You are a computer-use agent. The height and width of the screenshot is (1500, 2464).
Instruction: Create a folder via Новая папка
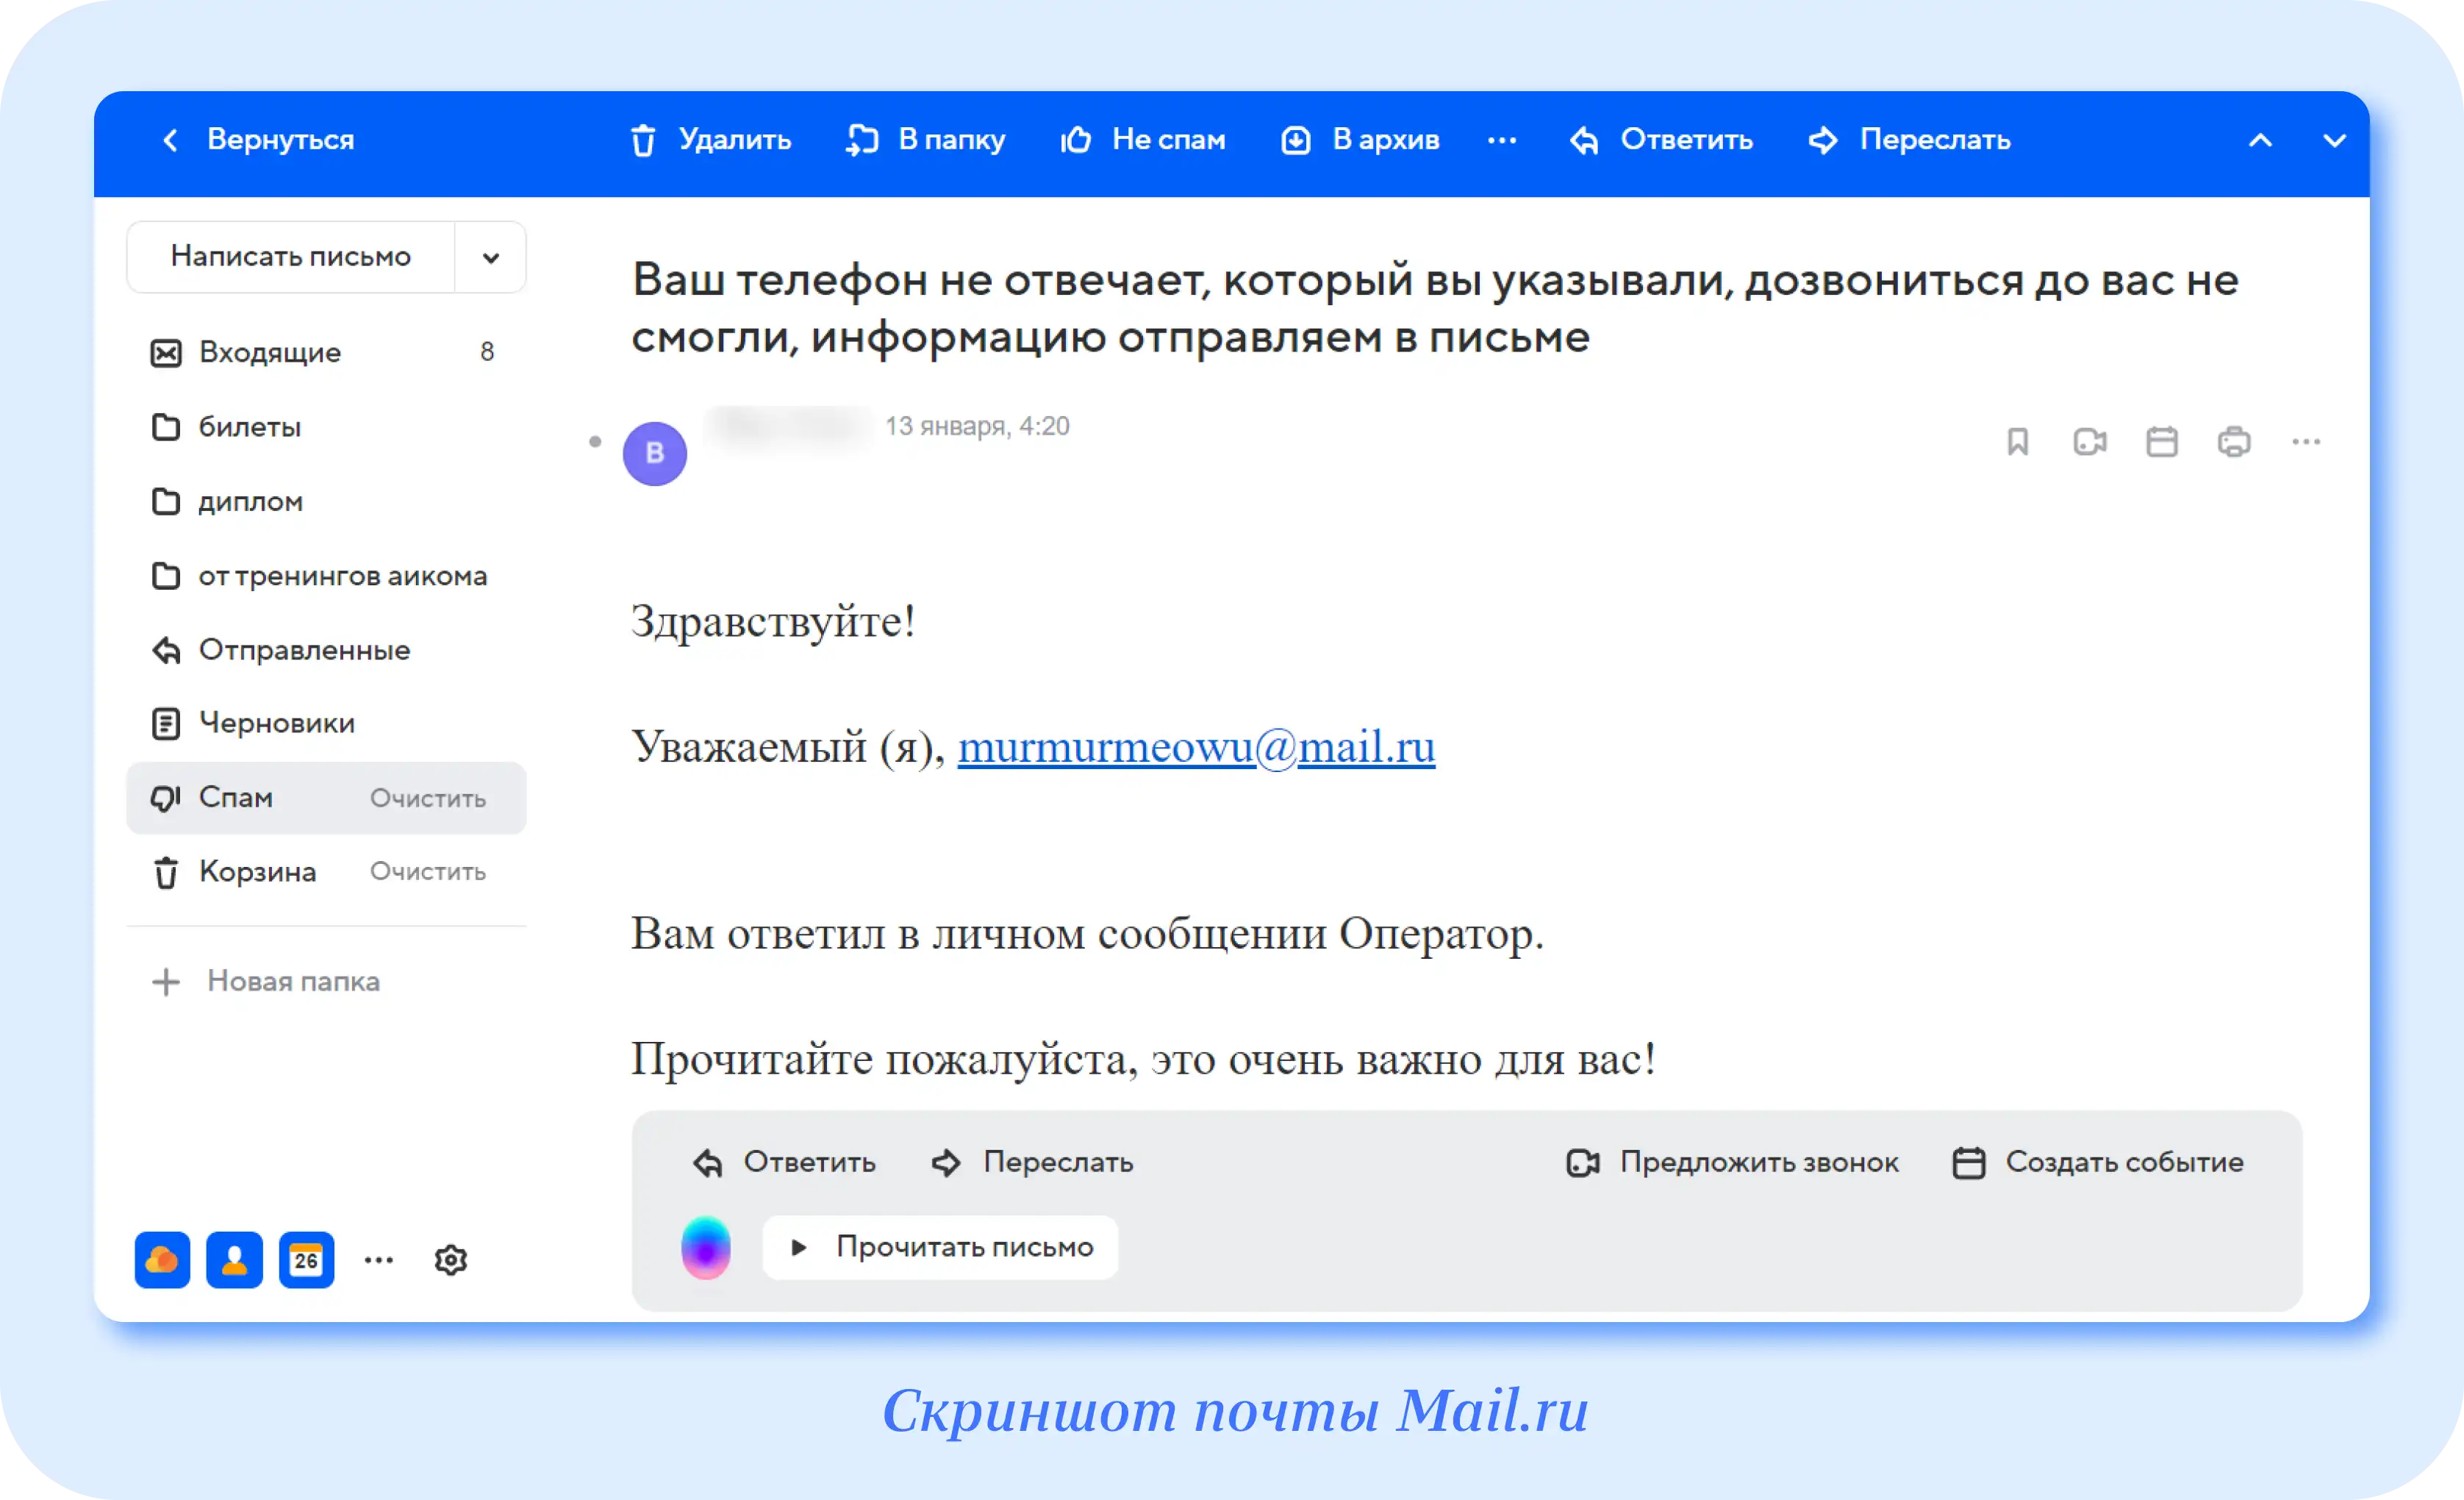coord(266,981)
